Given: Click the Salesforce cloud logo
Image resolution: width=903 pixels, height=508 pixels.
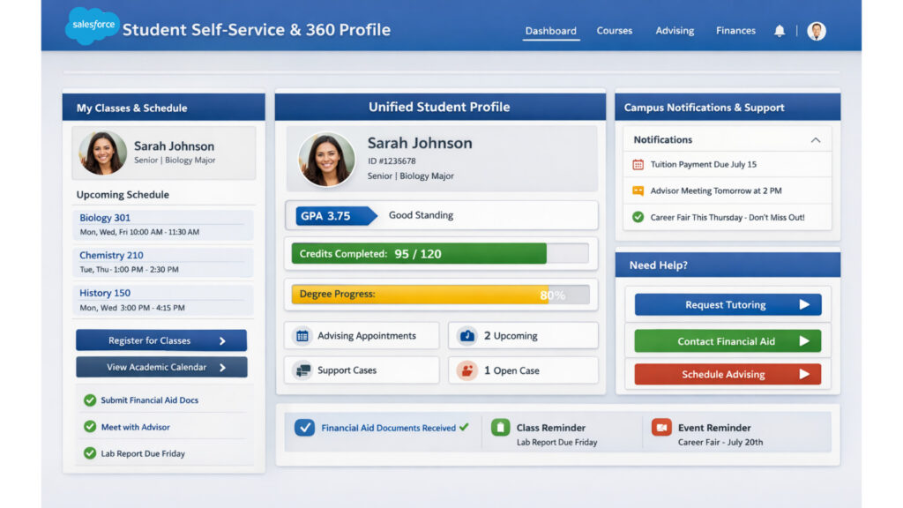Looking at the screenshot, I should tap(92, 26).
